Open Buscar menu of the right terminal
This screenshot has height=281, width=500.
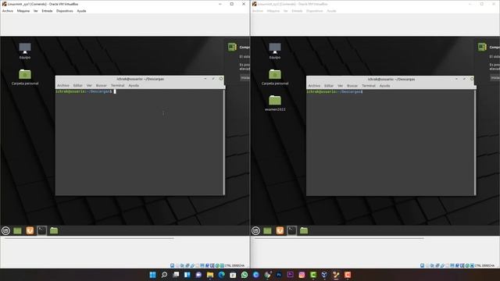tap(352, 86)
